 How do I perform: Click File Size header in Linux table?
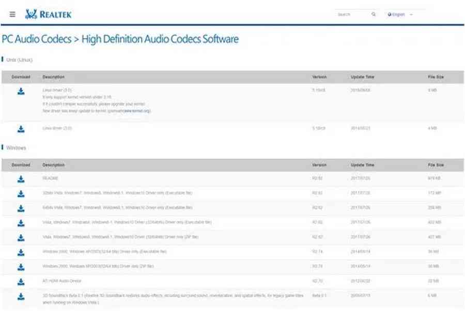tap(436, 77)
